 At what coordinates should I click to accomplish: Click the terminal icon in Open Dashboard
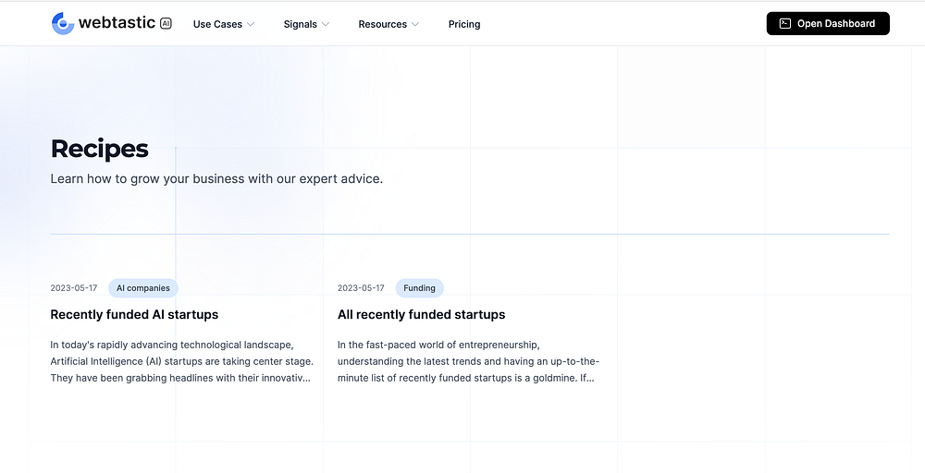point(784,24)
